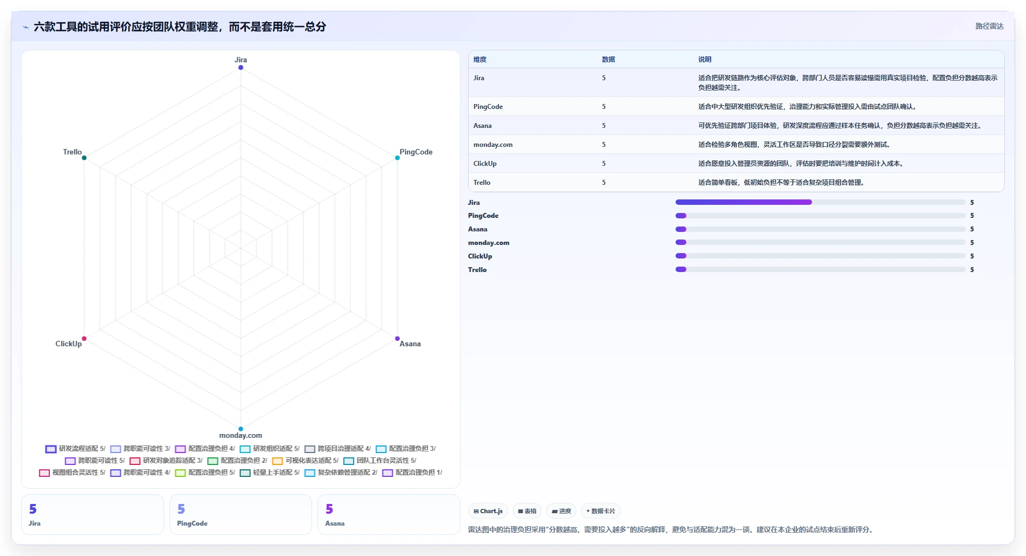The width and height of the screenshot is (1026, 556).
Task: Toggle legend item 轻量上手适配 5/
Action: coord(269,473)
